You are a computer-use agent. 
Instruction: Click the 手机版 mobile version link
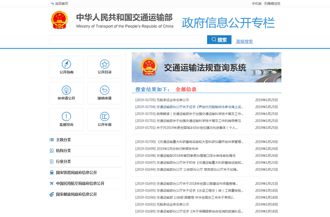point(256,4)
